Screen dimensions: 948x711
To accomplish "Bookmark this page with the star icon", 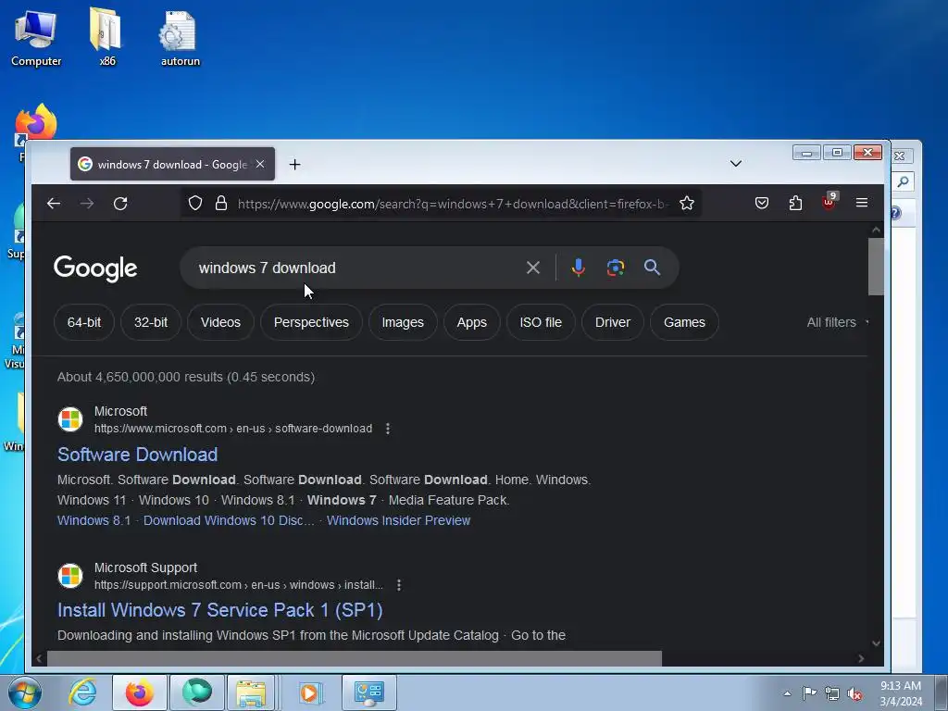I will [687, 203].
